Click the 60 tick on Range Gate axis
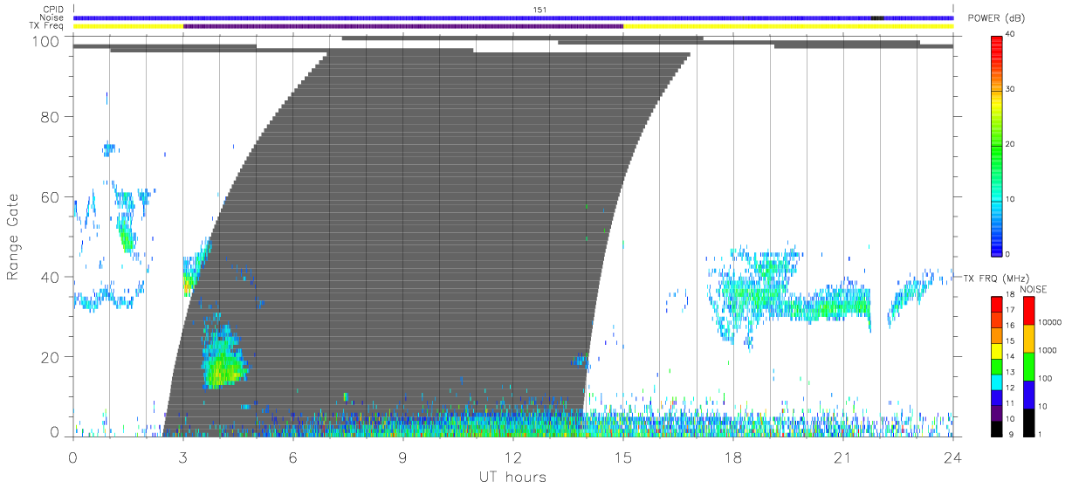Image resolution: width=1072 pixels, height=495 pixels. 52,197
